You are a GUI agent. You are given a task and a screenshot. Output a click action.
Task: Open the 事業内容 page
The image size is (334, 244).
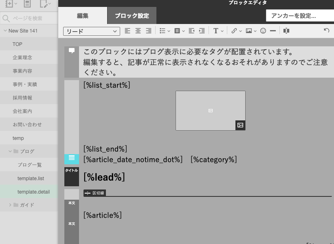click(29, 71)
